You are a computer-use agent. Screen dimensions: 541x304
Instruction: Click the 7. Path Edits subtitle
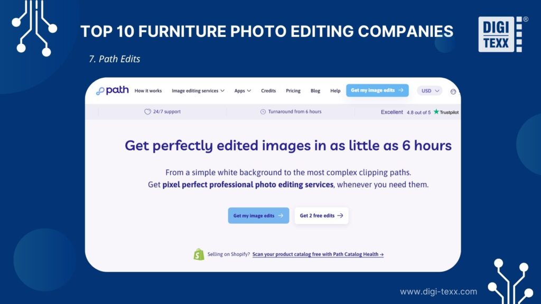115,59
